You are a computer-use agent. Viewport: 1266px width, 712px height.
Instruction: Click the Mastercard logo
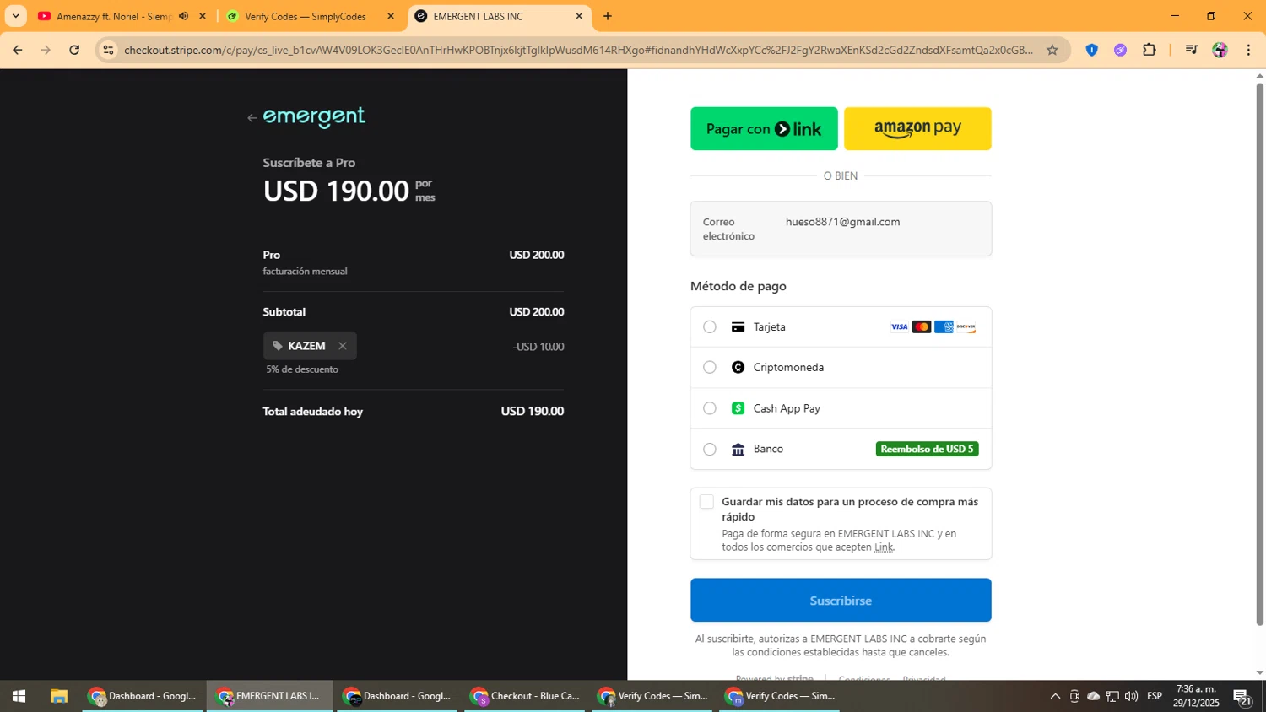coord(922,327)
